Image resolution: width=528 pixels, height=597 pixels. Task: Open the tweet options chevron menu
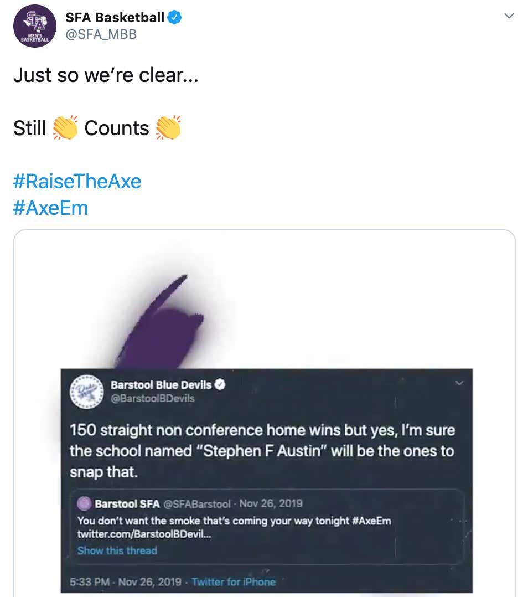(x=509, y=17)
